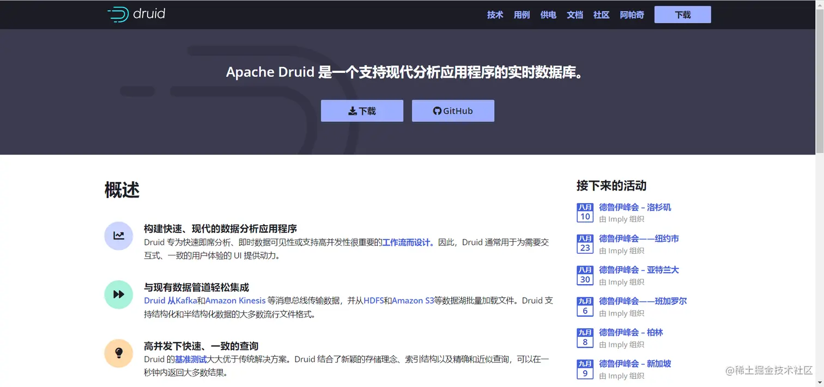The width and height of the screenshot is (824, 387).
Task: Open the Druid 从Kafka link
Action: [171, 300]
